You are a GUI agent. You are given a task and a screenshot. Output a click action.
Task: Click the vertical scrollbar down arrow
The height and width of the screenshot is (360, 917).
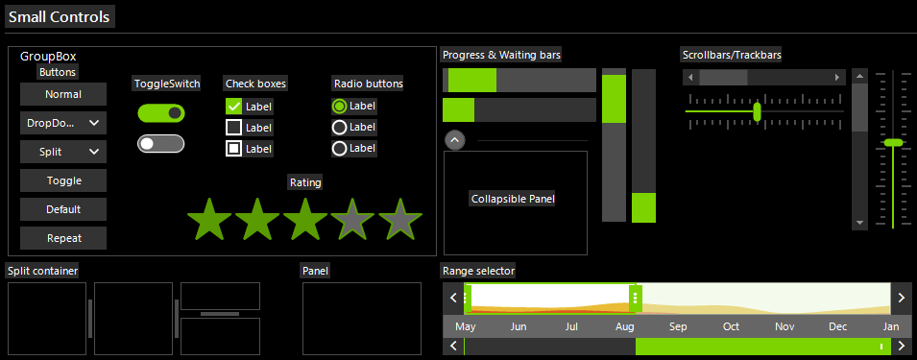pyautogui.click(x=859, y=223)
